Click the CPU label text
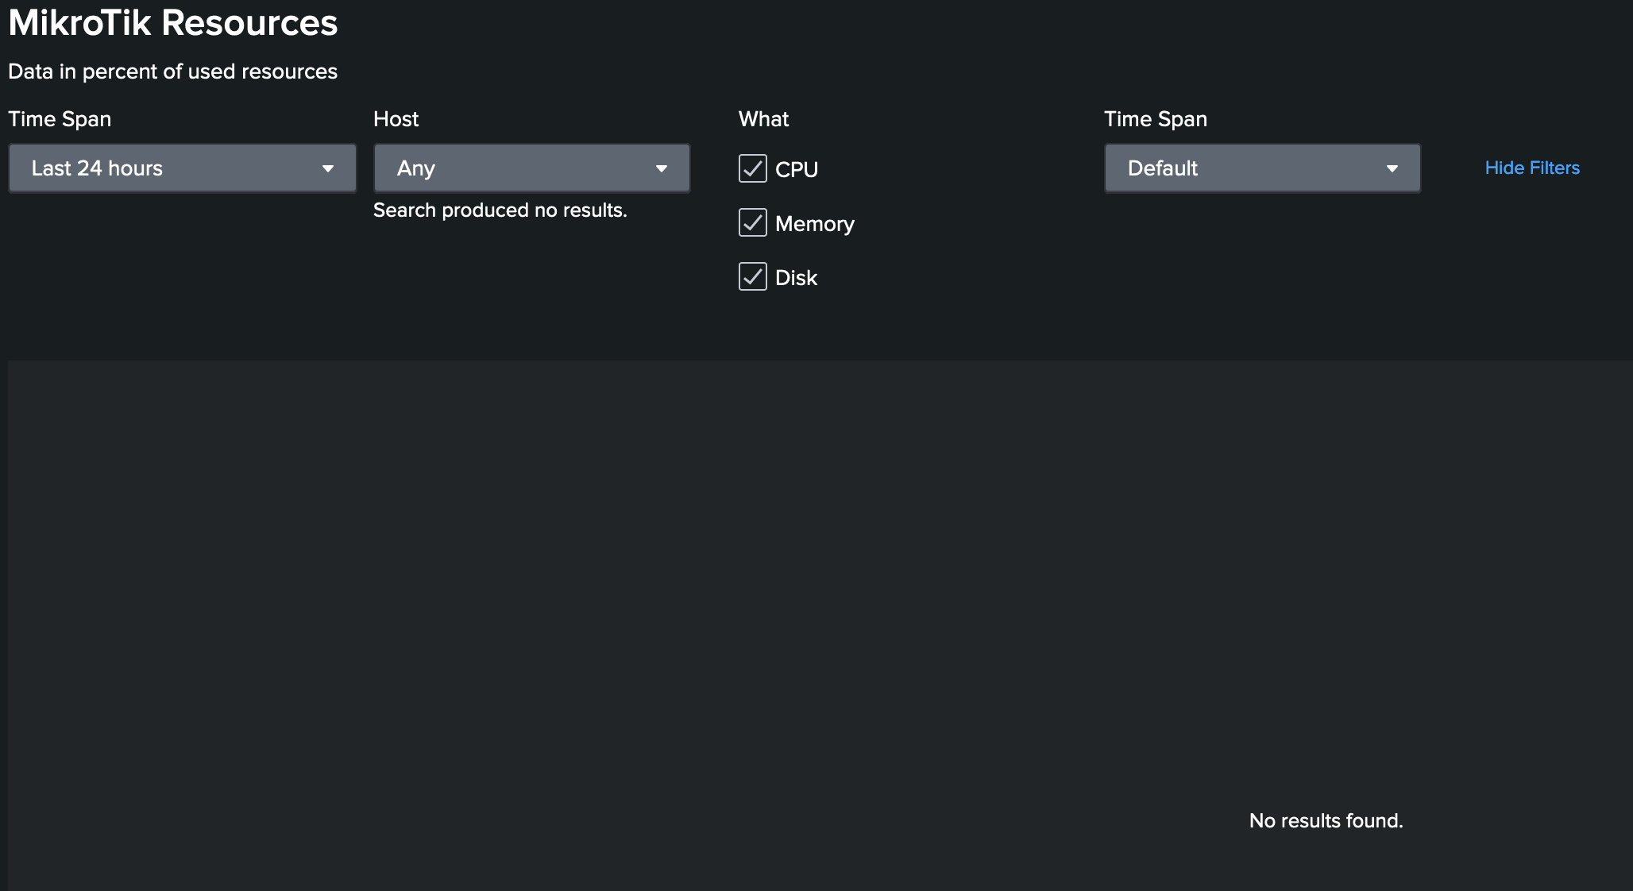This screenshot has width=1633, height=891. 796,168
